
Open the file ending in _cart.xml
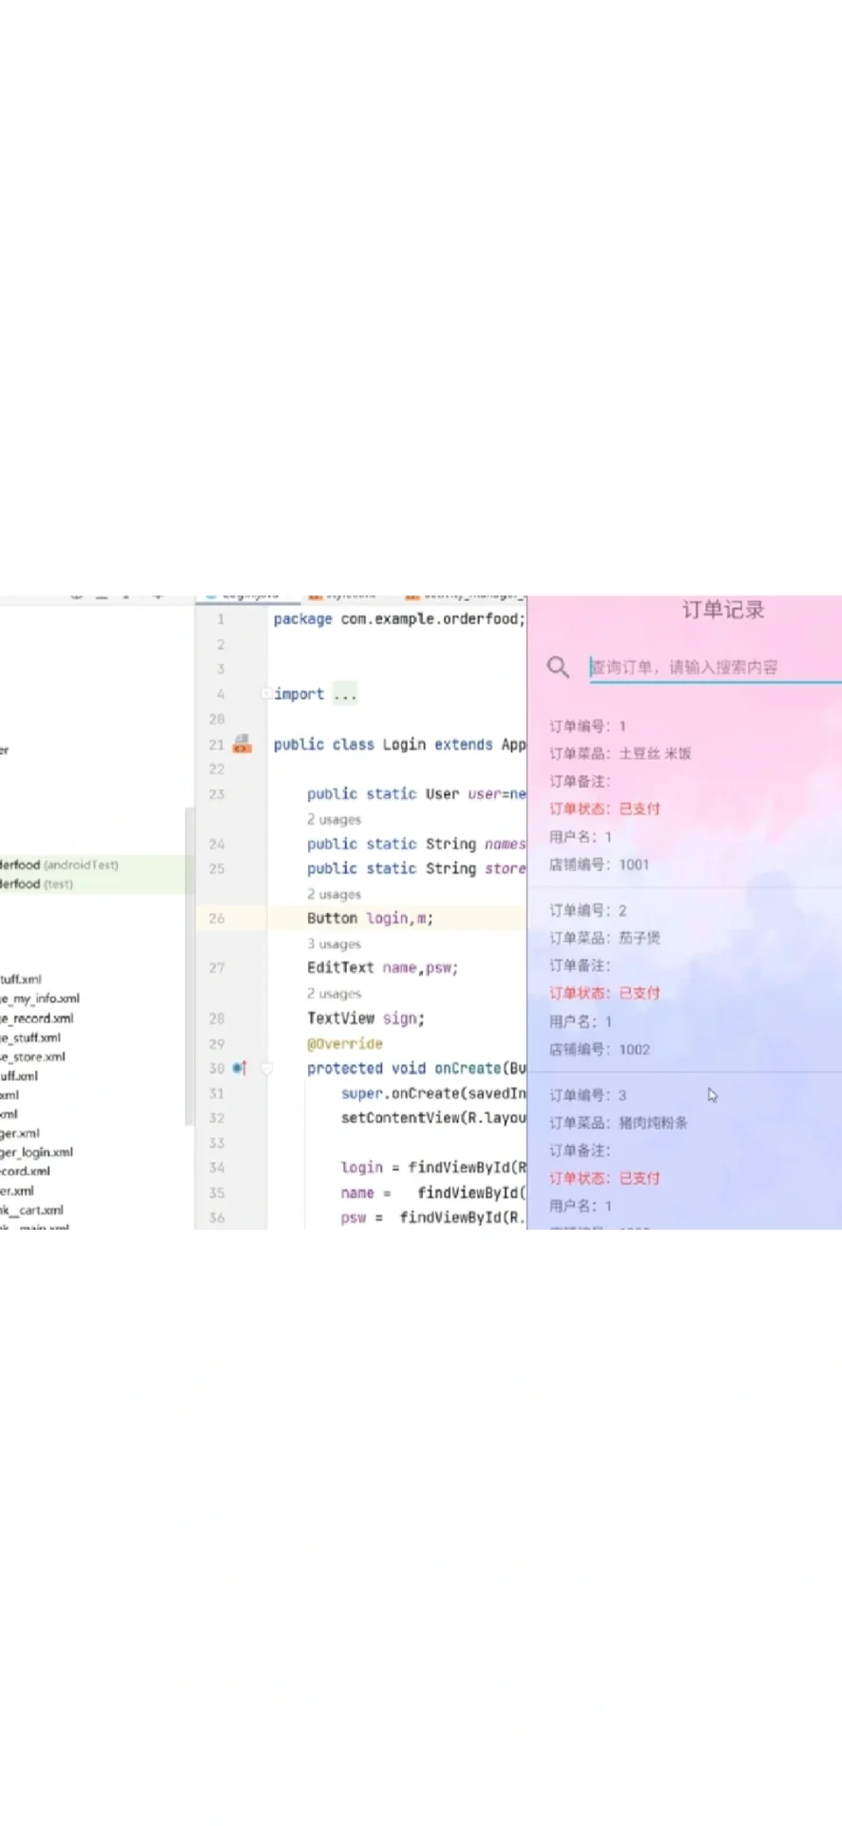(x=32, y=1210)
